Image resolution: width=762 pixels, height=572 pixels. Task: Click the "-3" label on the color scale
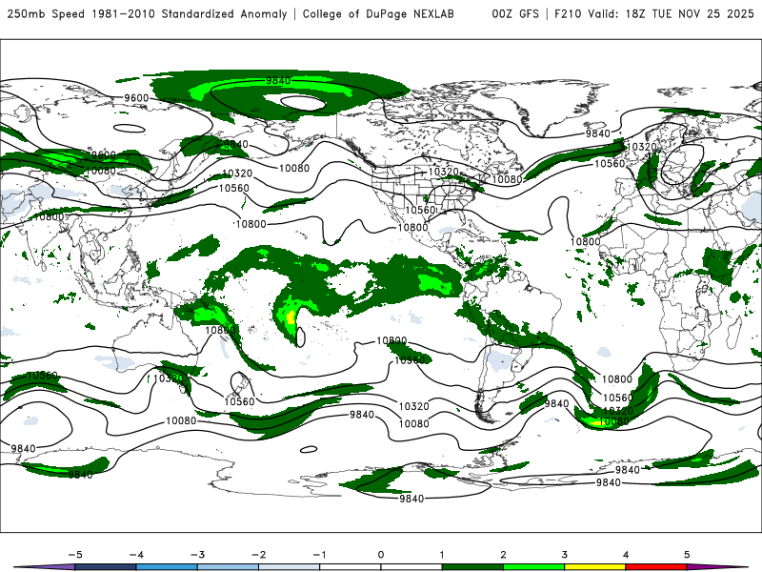pyautogui.click(x=197, y=555)
